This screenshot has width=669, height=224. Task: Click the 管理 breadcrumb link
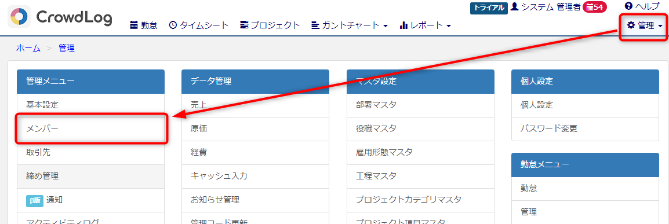coord(67,48)
